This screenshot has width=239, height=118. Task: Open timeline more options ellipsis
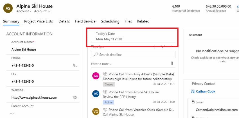coord(171,47)
